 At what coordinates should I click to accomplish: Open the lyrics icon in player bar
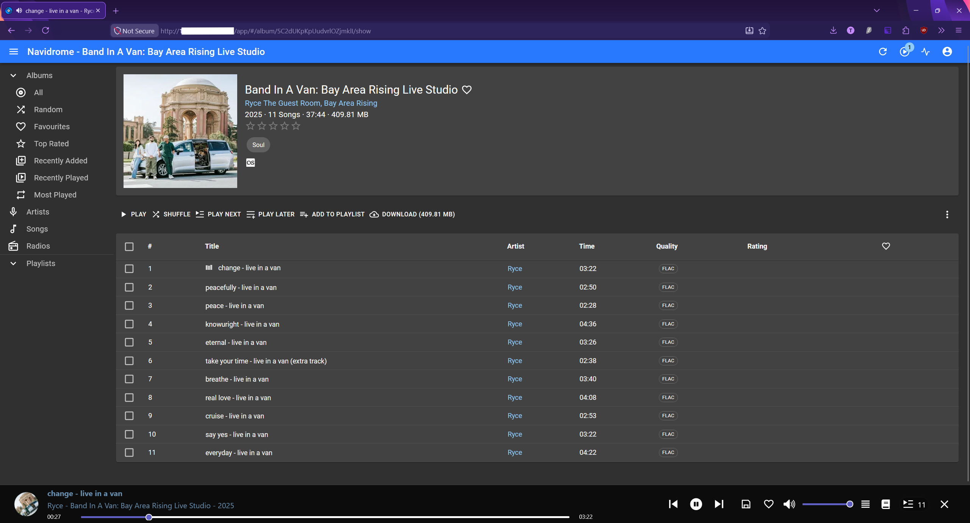coord(886,504)
